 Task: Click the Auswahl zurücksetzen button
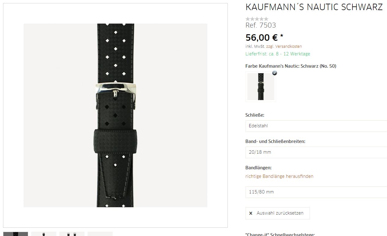point(277,213)
